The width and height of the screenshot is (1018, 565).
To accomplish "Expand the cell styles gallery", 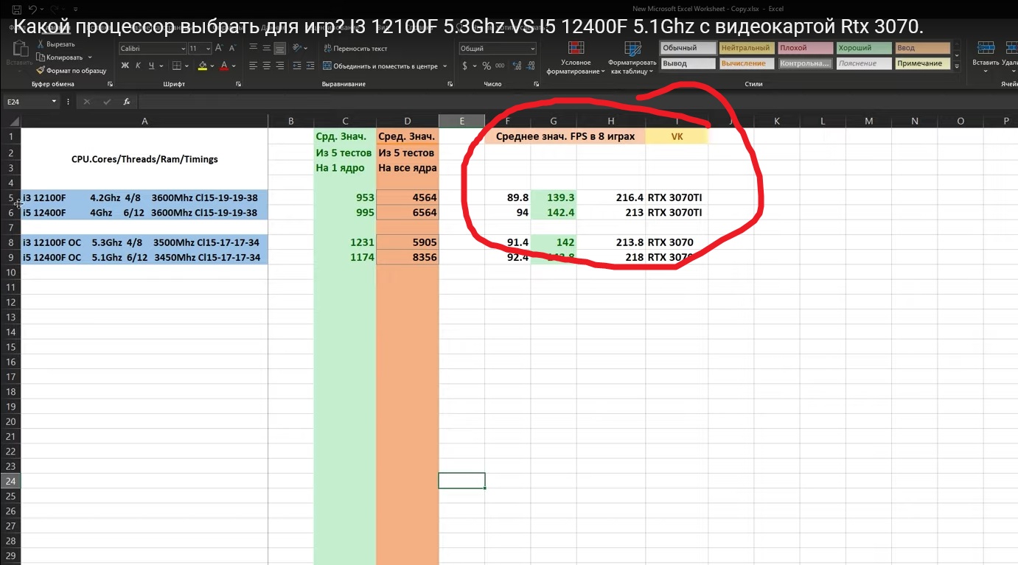I will [957, 66].
